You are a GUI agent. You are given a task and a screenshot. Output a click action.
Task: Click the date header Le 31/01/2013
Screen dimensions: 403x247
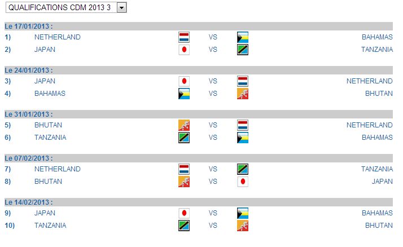[x=29, y=114]
